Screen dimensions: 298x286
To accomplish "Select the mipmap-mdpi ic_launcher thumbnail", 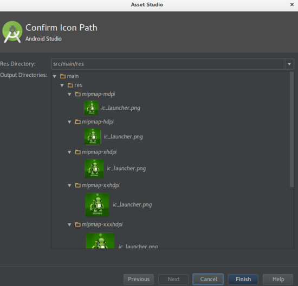I will 92,108.
